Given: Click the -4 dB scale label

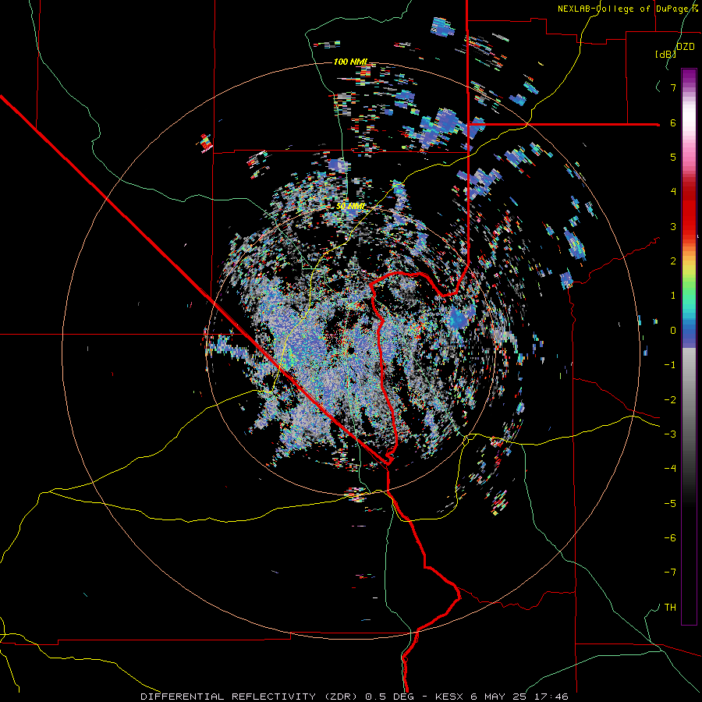Looking at the screenshot, I should click(x=670, y=469).
